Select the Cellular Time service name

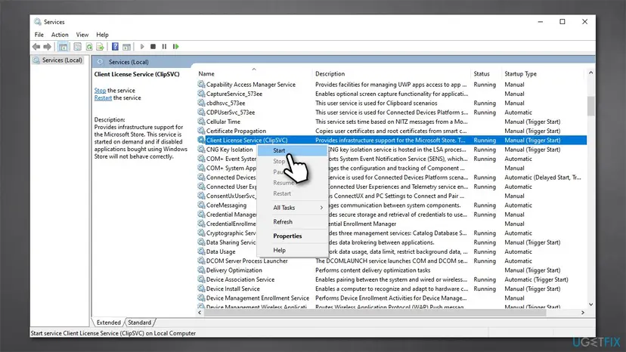223,122
